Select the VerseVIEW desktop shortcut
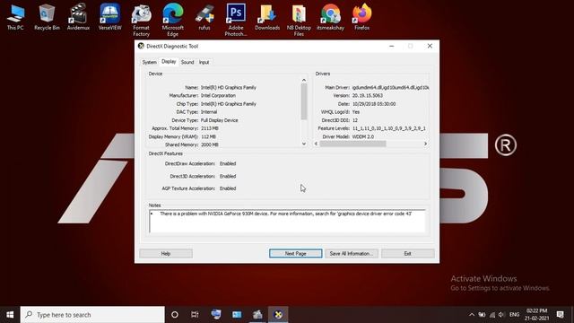574x323 pixels. pos(109,17)
